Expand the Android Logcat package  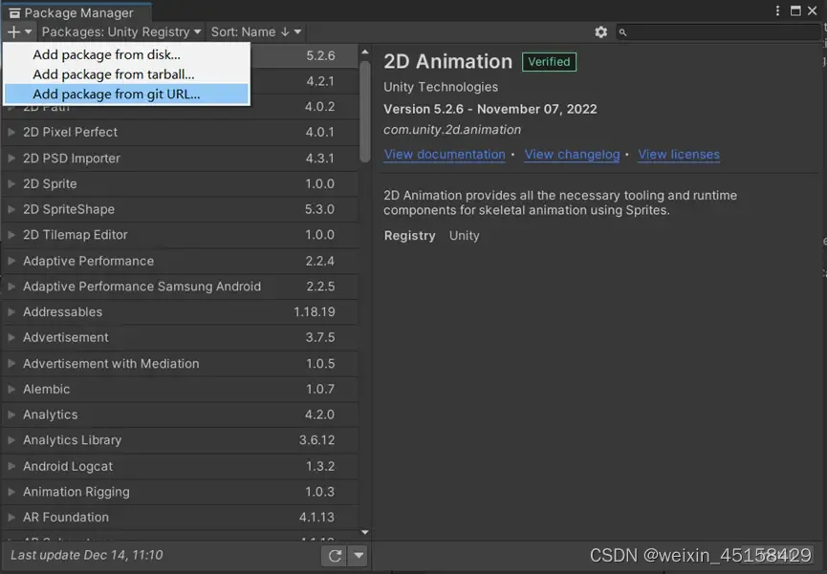(x=11, y=466)
